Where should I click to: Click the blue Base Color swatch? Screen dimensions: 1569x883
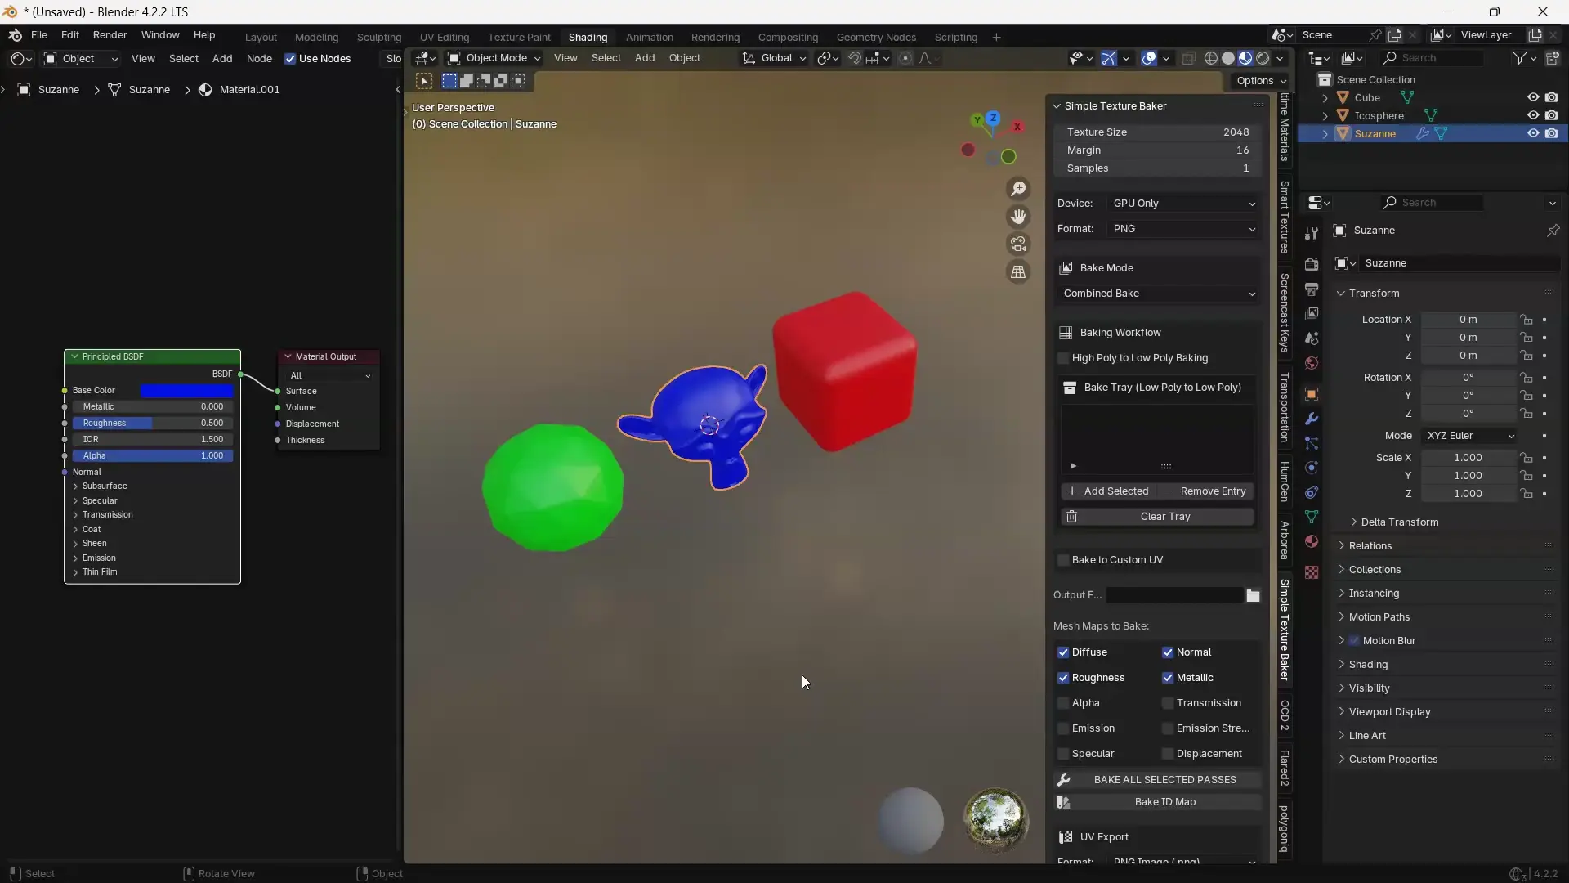point(186,391)
